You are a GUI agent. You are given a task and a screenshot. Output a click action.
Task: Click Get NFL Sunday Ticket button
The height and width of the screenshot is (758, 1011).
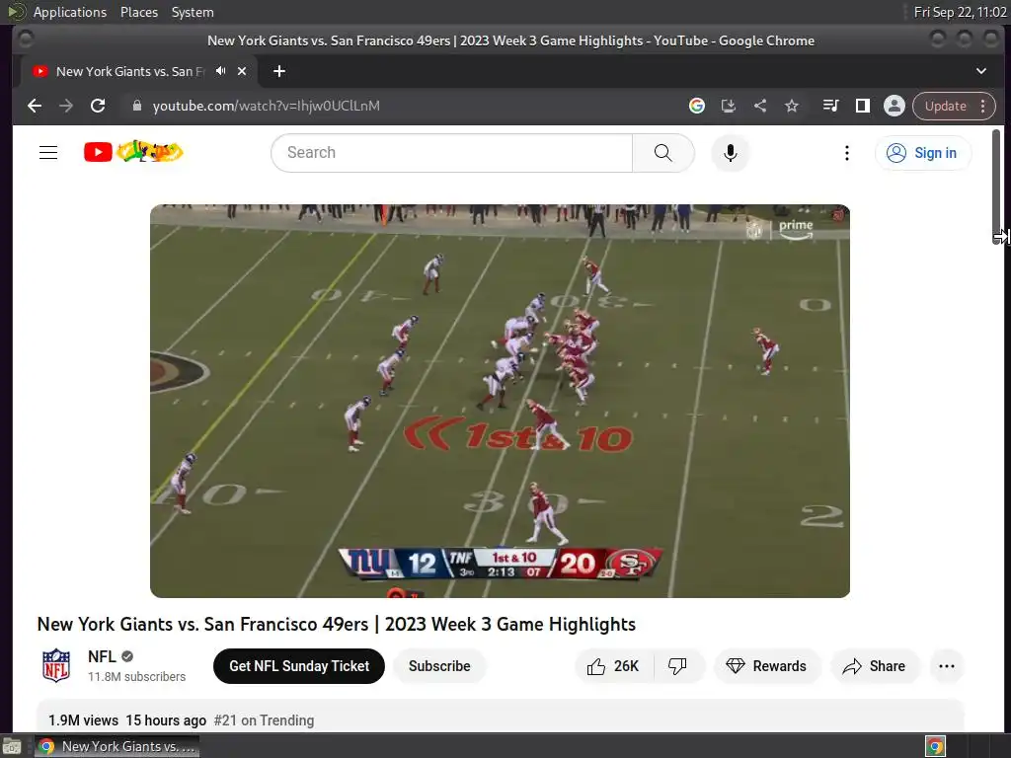[x=299, y=666]
